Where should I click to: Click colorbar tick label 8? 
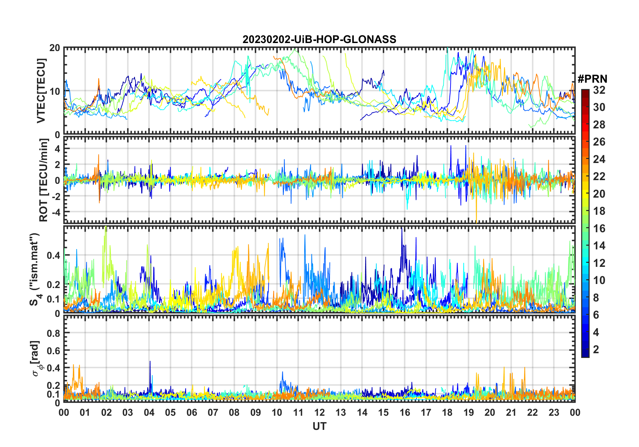(596, 297)
